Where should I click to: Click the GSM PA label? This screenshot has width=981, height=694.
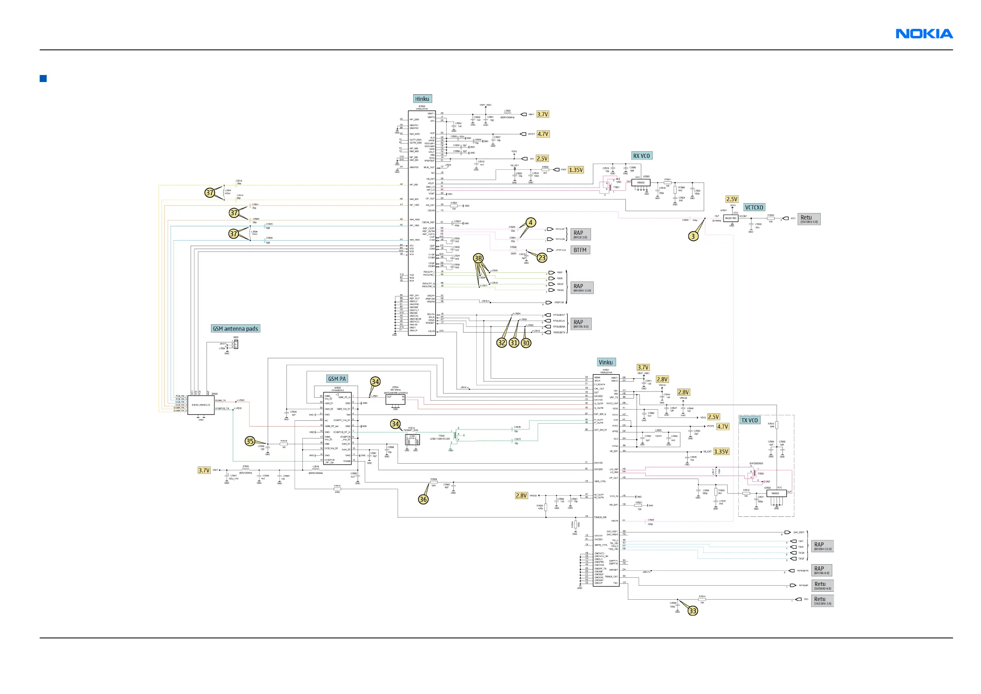pyautogui.click(x=337, y=379)
